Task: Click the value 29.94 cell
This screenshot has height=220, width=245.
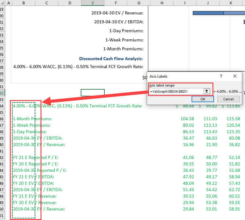Action: [x=189, y=203]
